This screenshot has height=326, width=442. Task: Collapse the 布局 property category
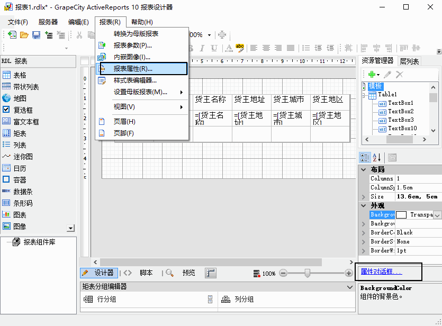pos(363,169)
